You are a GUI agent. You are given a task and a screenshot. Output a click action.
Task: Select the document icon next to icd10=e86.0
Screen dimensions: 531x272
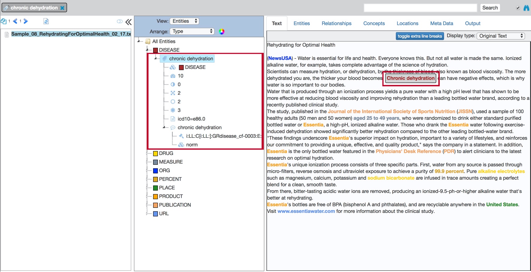pyautogui.click(x=173, y=119)
